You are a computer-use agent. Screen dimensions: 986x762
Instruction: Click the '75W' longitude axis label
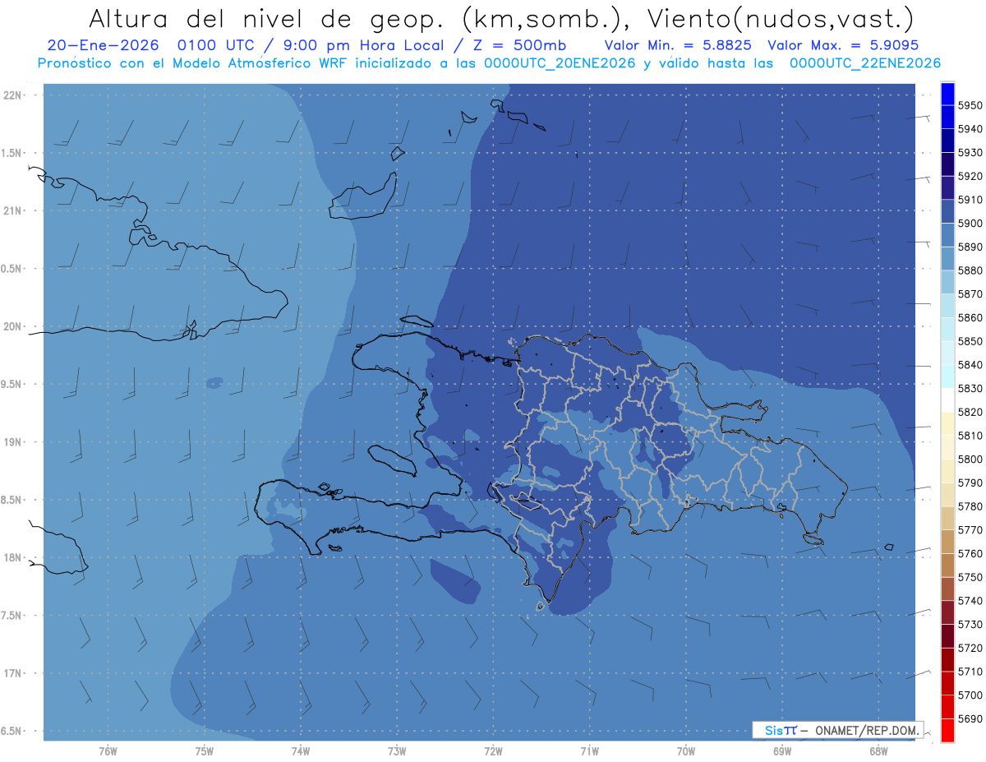click(204, 750)
